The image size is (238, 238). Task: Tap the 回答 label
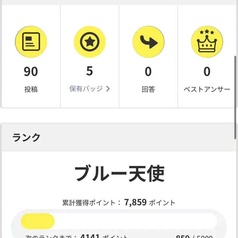tap(148, 89)
